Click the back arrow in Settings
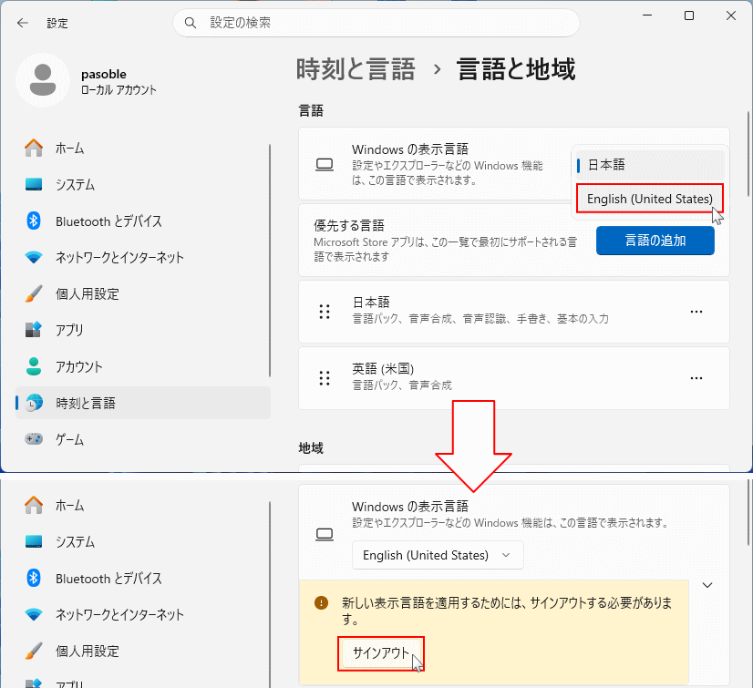Image resolution: width=753 pixels, height=688 pixels. (22, 23)
